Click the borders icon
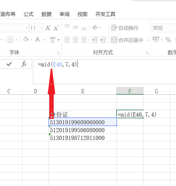176x186 pixels. pos(10,40)
